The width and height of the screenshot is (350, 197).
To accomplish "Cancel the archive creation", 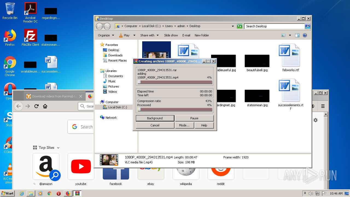I will [155, 125].
